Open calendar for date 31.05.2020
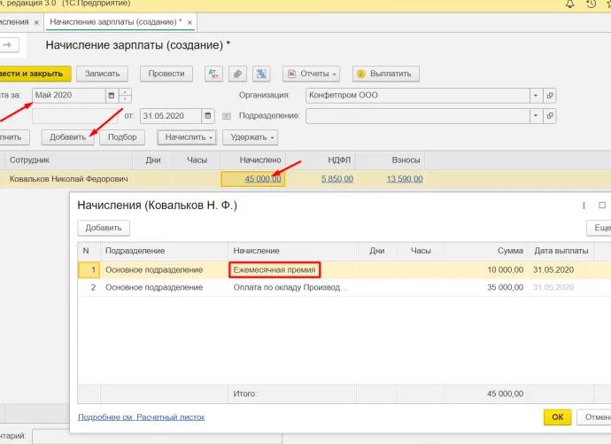The width and height of the screenshot is (611, 444). [x=208, y=116]
